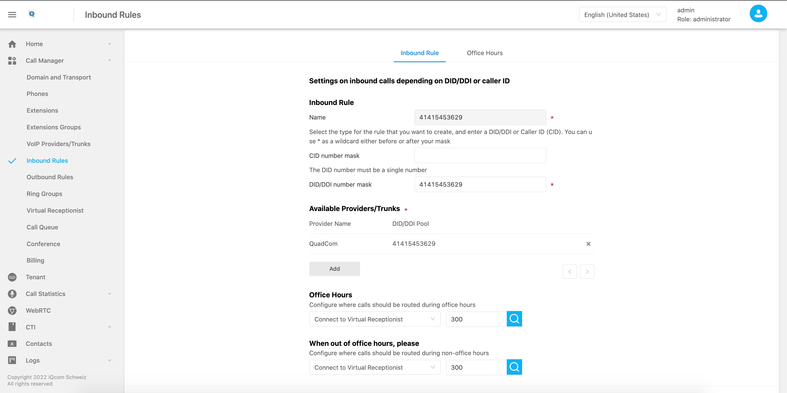Expand the CTI arrow
The width and height of the screenshot is (787, 393).
[109, 327]
